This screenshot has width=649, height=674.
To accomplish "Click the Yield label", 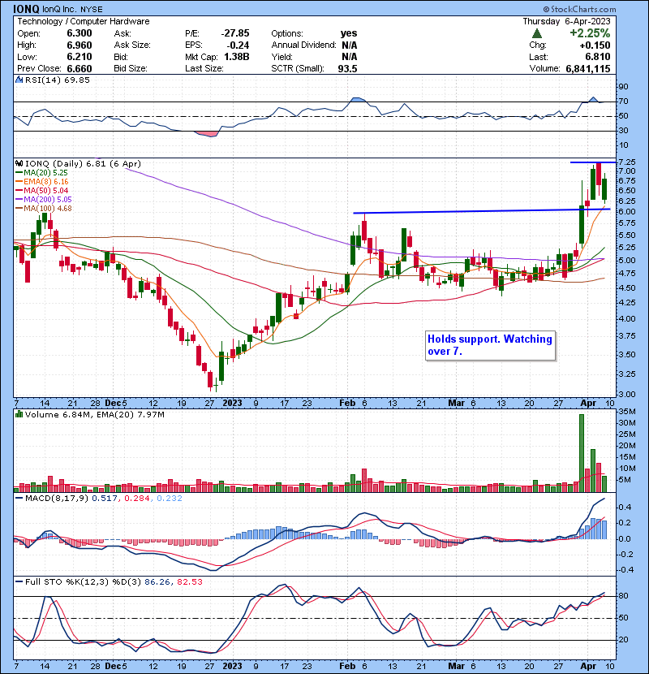I will pyautogui.click(x=282, y=57).
